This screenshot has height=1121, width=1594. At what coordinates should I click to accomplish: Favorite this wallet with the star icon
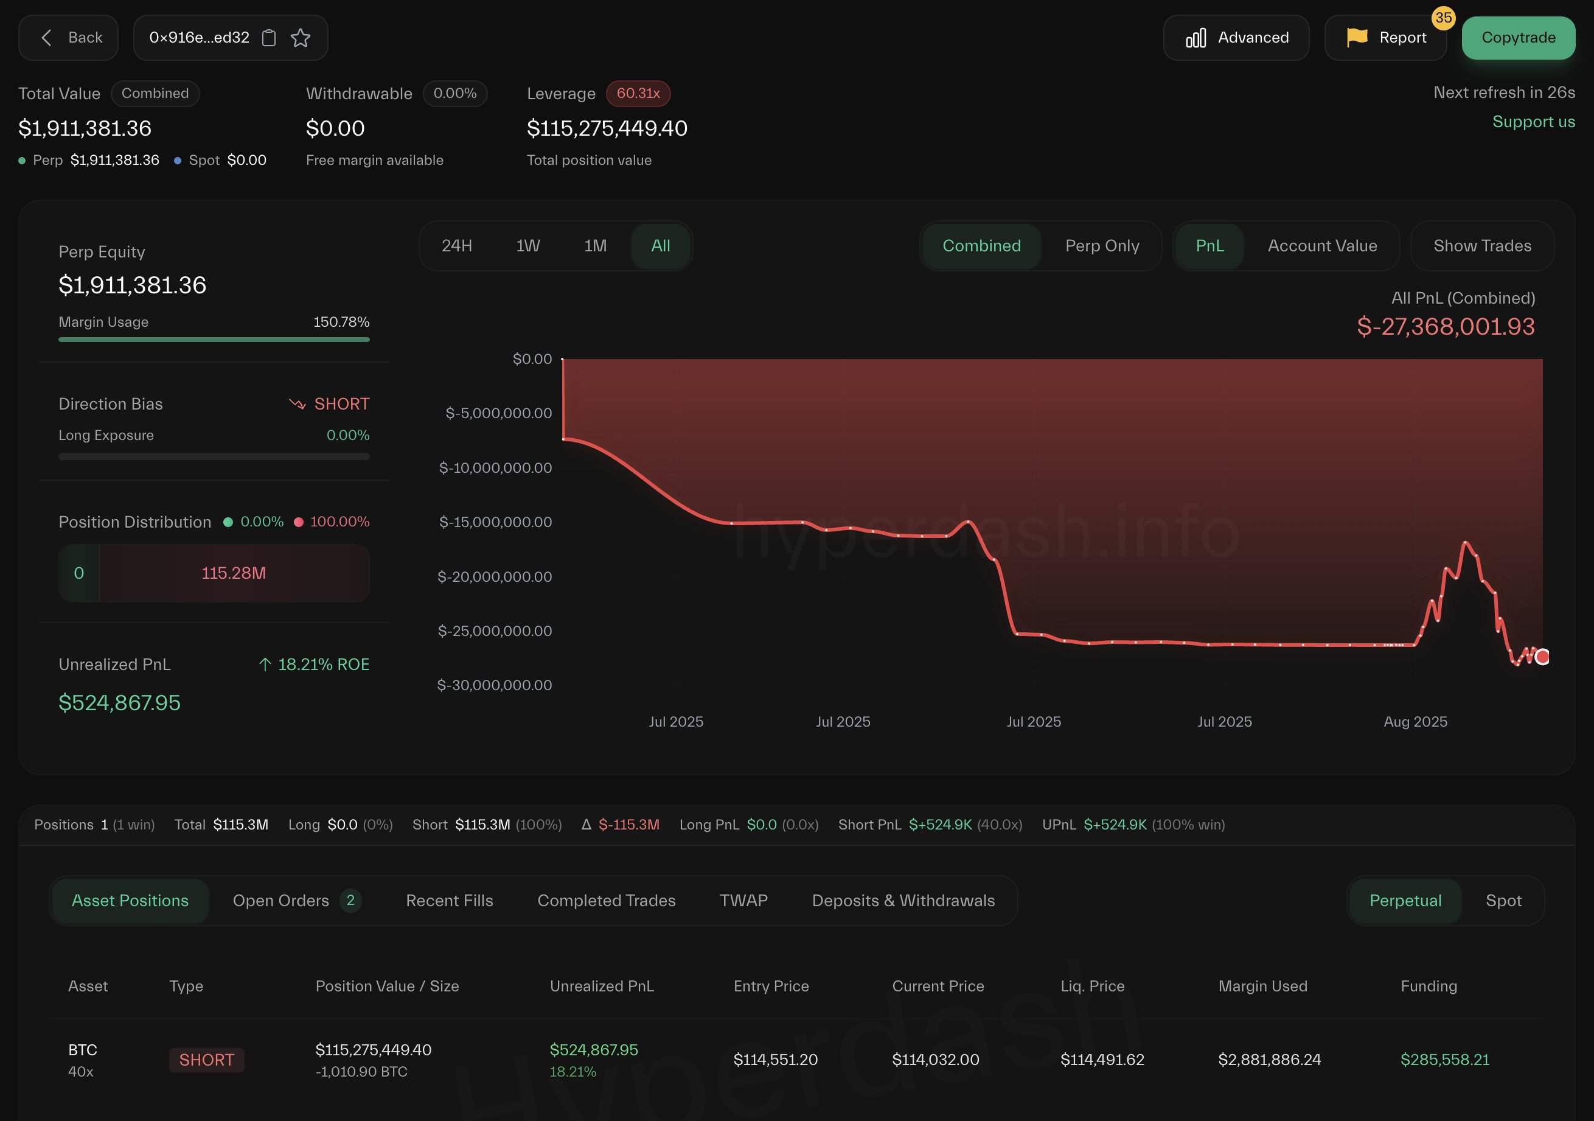point(300,38)
